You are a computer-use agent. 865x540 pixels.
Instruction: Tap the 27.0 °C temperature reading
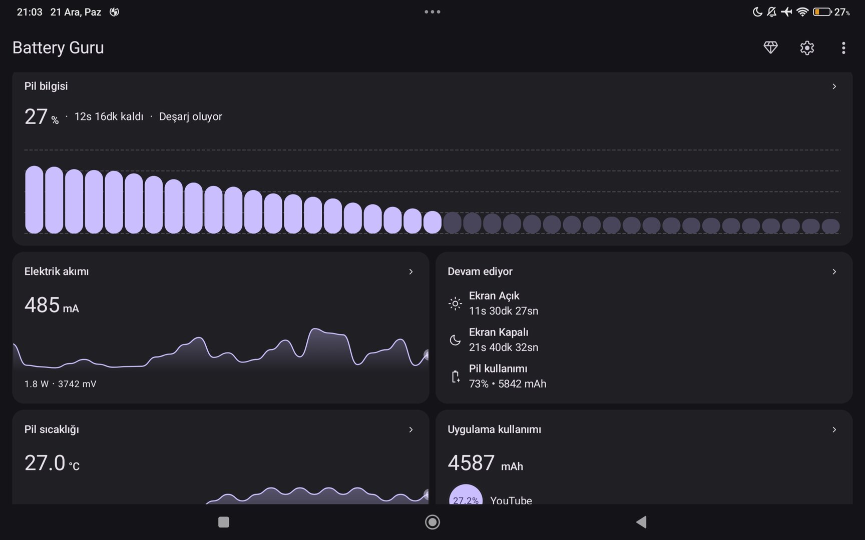pos(52,463)
